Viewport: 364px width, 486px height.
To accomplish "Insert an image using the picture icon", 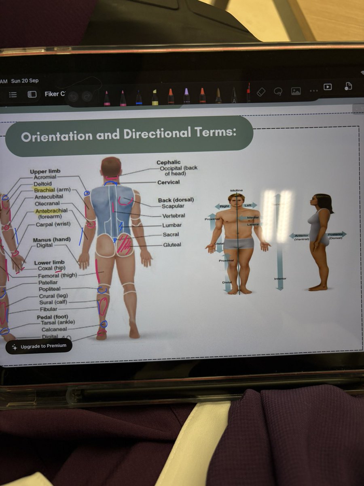I will click(x=296, y=91).
